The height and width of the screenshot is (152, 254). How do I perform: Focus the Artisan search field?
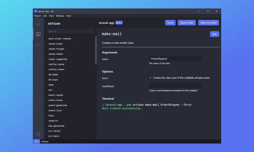click(x=71, y=31)
